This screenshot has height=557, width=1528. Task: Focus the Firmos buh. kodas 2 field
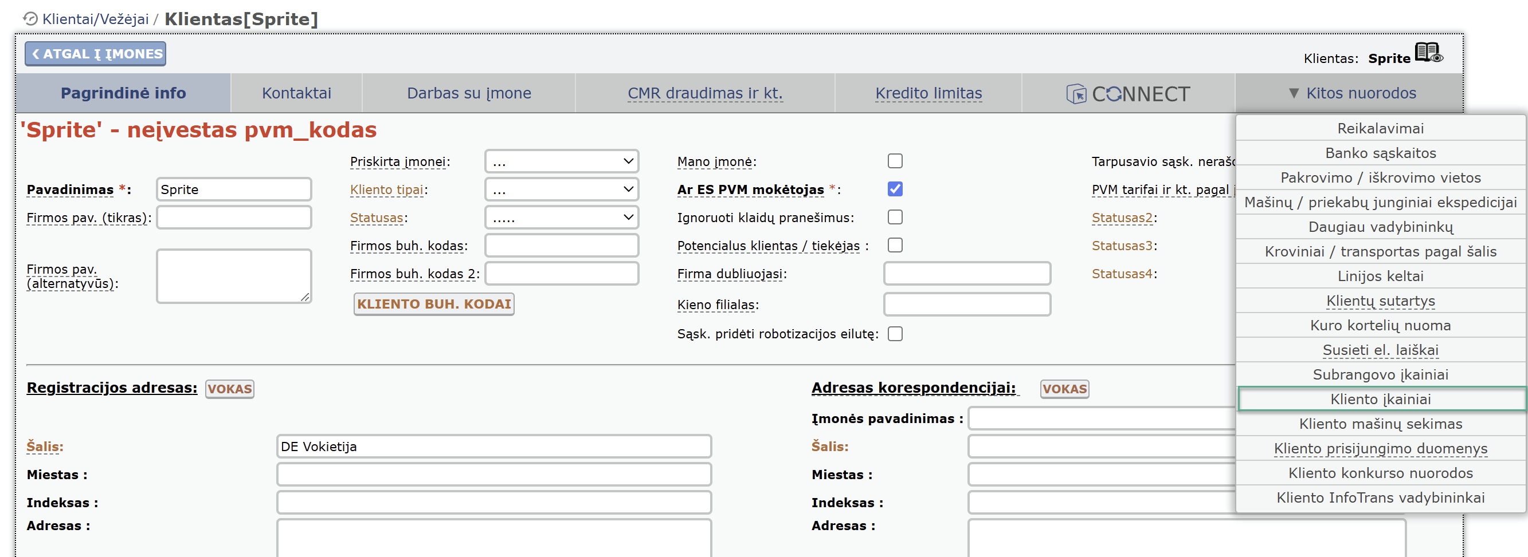point(561,274)
